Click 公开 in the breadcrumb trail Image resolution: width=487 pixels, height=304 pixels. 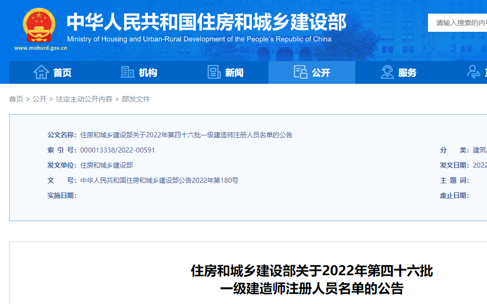point(39,99)
